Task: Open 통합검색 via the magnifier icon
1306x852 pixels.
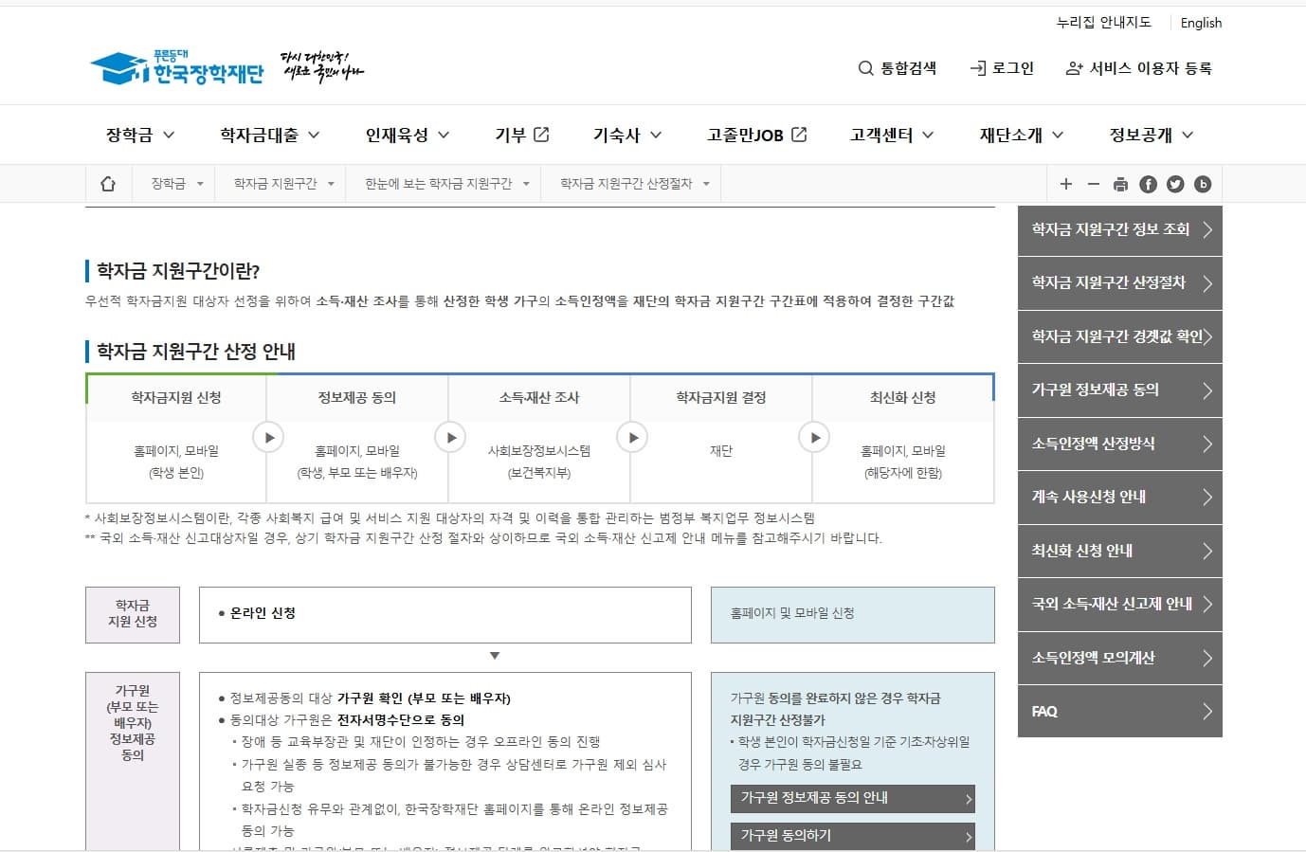Action: pos(865,67)
